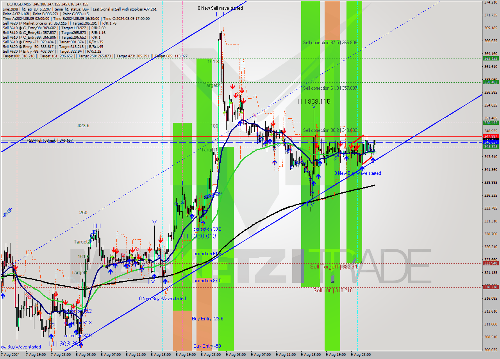Screen dimensions: 500x359
Task: Click 'Sell correction 38.2 | 349.602' label
Action: [x=330, y=130]
